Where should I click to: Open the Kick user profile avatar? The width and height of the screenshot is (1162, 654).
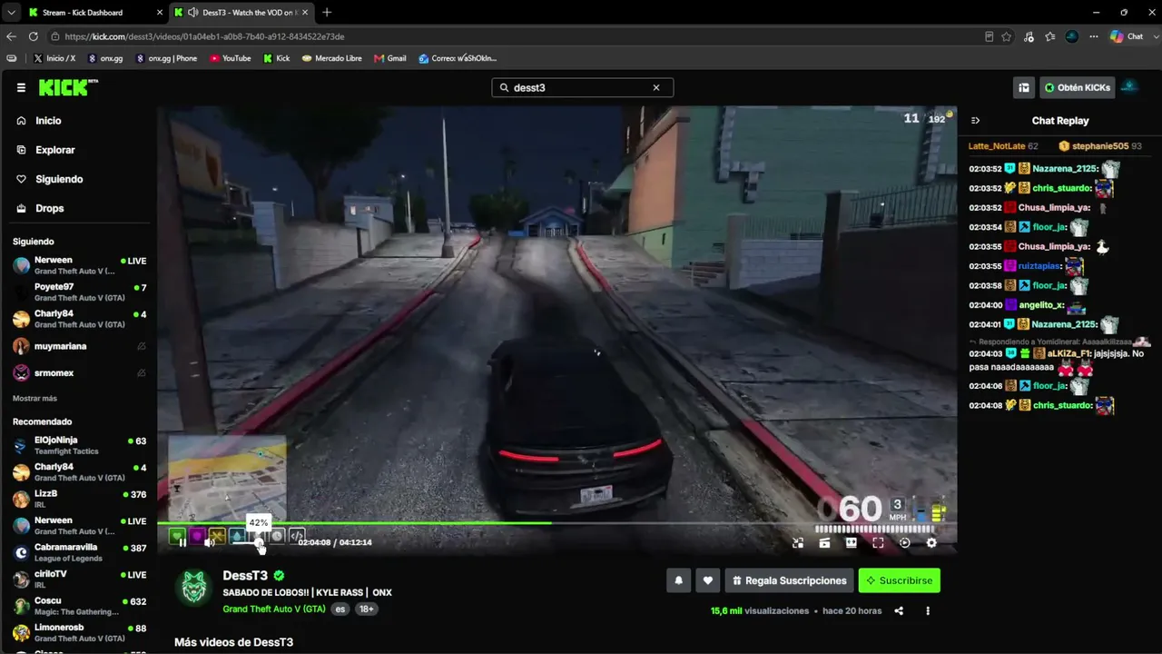1130,87
